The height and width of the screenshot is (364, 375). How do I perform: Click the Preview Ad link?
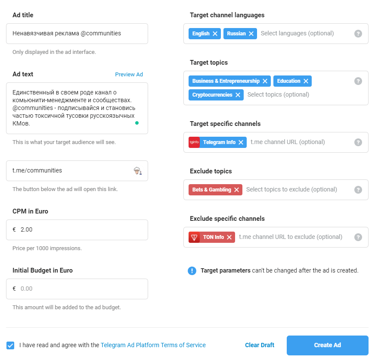pyautogui.click(x=129, y=74)
